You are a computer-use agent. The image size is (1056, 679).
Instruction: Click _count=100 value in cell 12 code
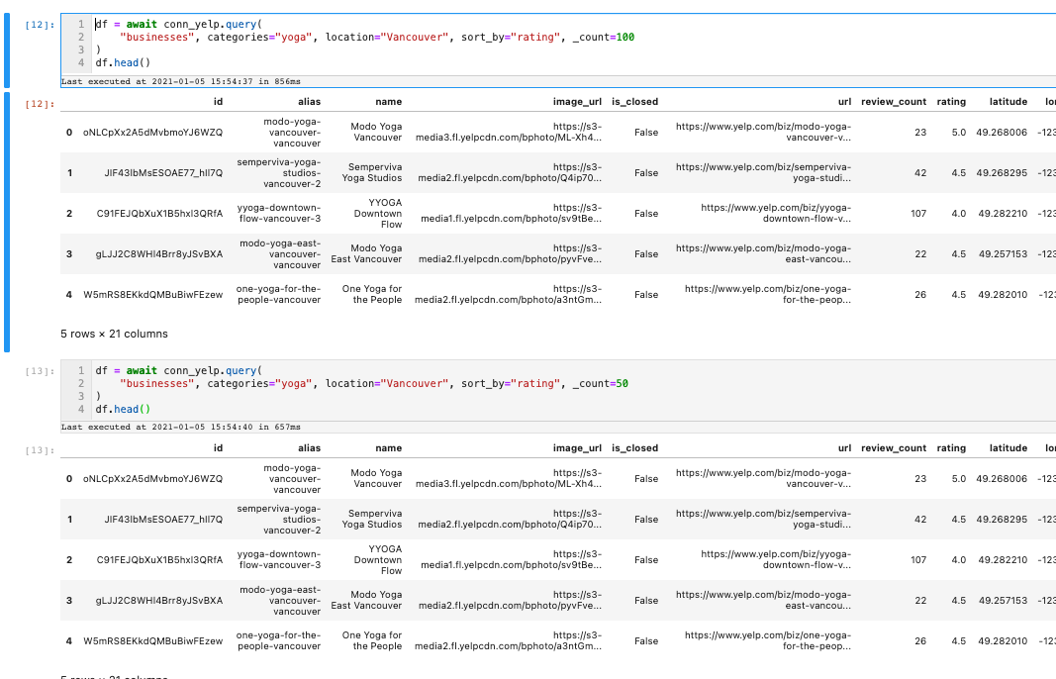pyautogui.click(x=625, y=37)
